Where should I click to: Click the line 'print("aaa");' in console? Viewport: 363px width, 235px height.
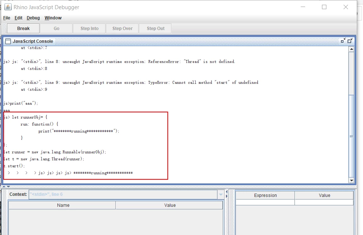[21, 103]
